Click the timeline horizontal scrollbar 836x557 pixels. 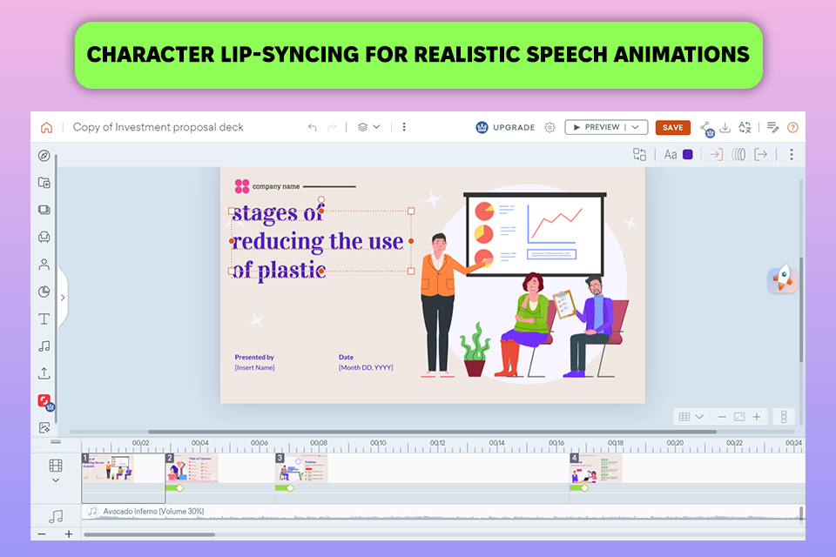[x=150, y=534]
